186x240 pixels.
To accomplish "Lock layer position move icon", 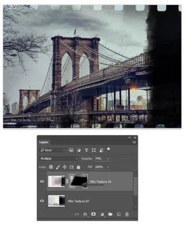I will pos(64,167).
